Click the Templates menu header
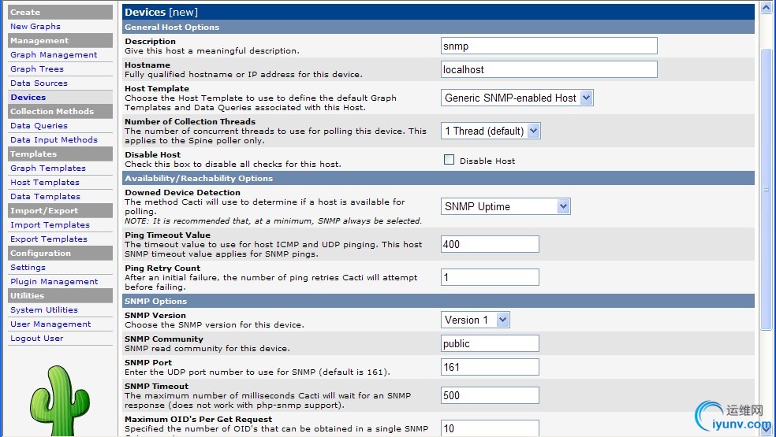This screenshot has height=437, width=776. click(x=61, y=154)
